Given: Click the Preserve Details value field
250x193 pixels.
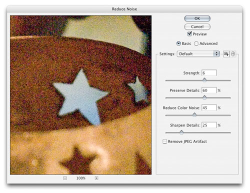Looking at the screenshot, I should (209, 90).
